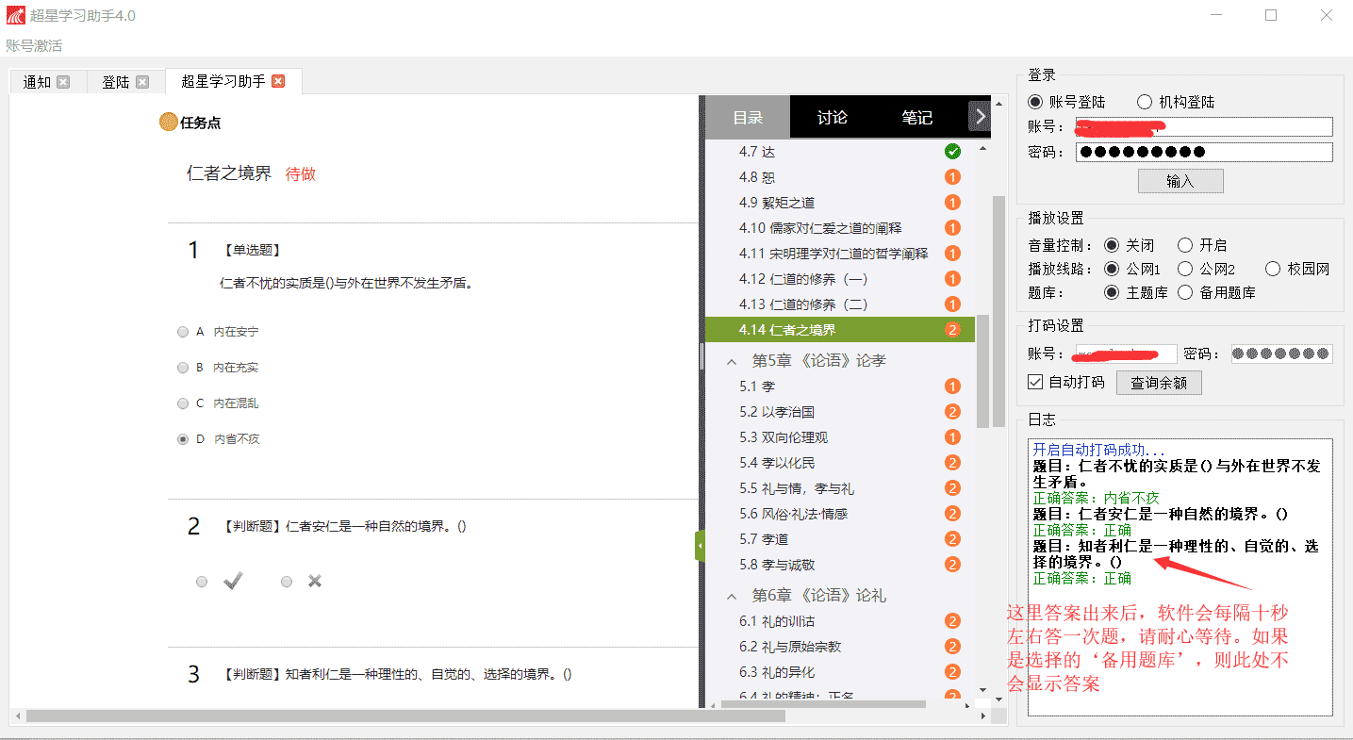
Task: Click the green panel collapse handle
Action: [700, 546]
